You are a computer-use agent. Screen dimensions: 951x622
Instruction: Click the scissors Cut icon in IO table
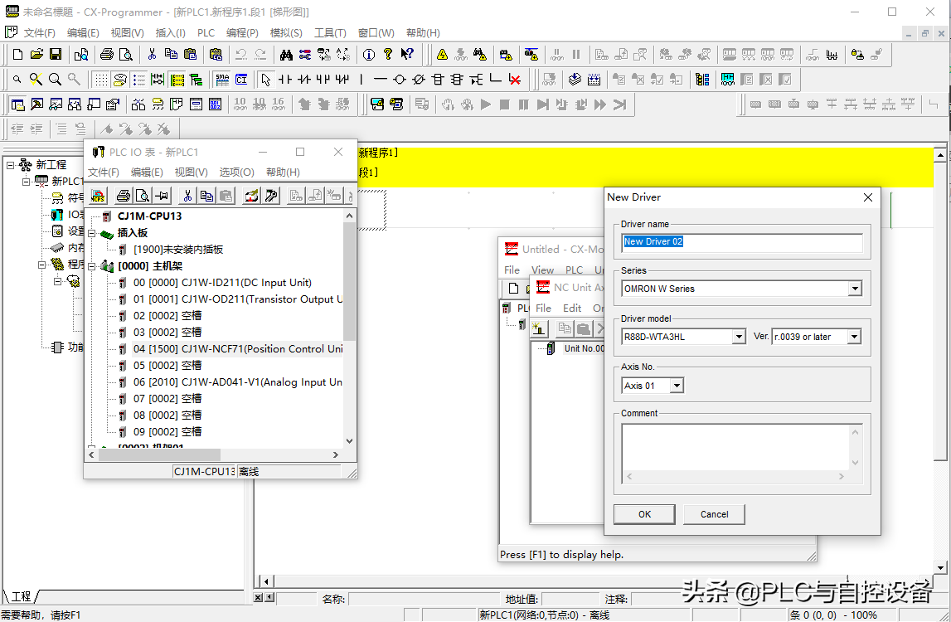(187, 196)
